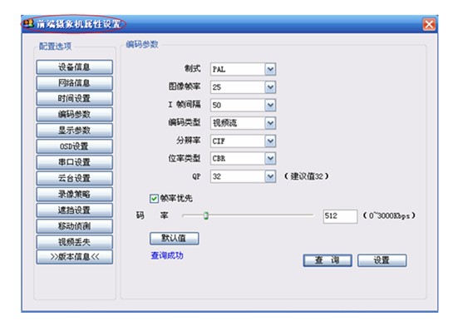The width and height of the screenshot is (463, 326).
Task: Click the (建议值32) hint text
Action: [x=307, y=176]
